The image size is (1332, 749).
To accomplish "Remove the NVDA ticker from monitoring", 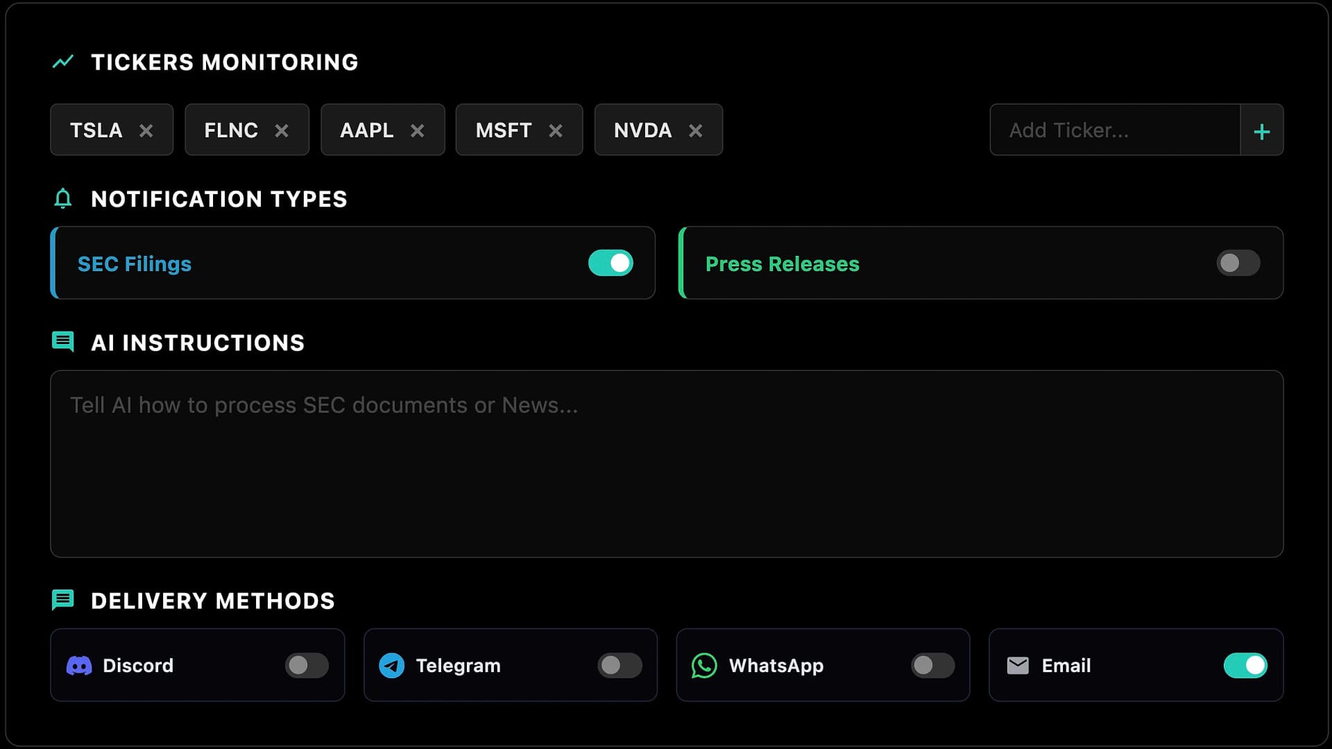I will coord(697,130).
